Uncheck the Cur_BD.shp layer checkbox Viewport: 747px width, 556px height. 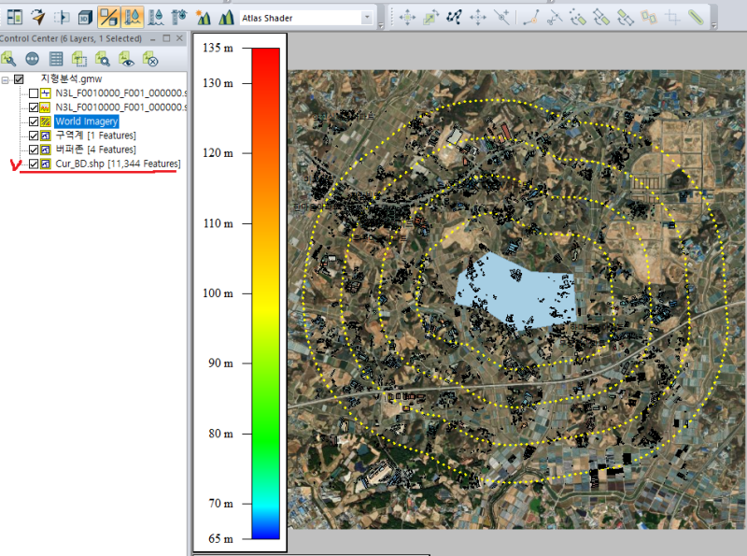pos(34,164)
